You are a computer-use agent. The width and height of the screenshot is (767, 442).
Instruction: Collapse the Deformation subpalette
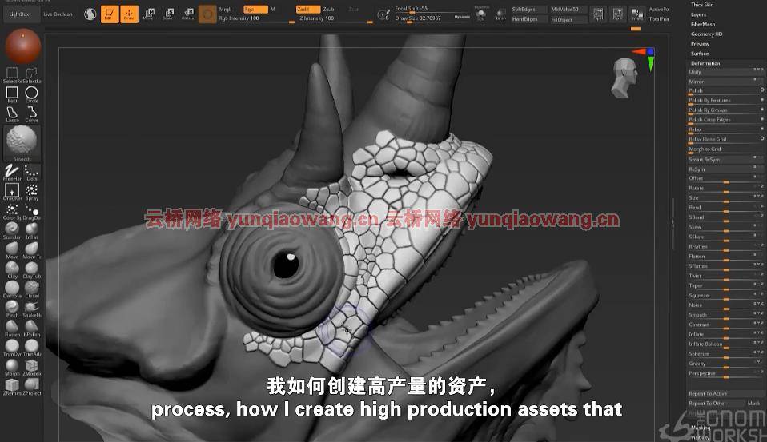tap(705, 63)
